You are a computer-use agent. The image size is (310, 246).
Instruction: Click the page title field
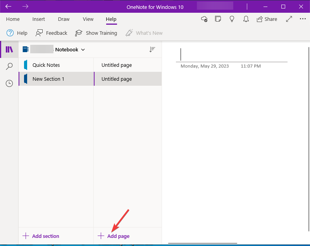(x=231, y=54)
